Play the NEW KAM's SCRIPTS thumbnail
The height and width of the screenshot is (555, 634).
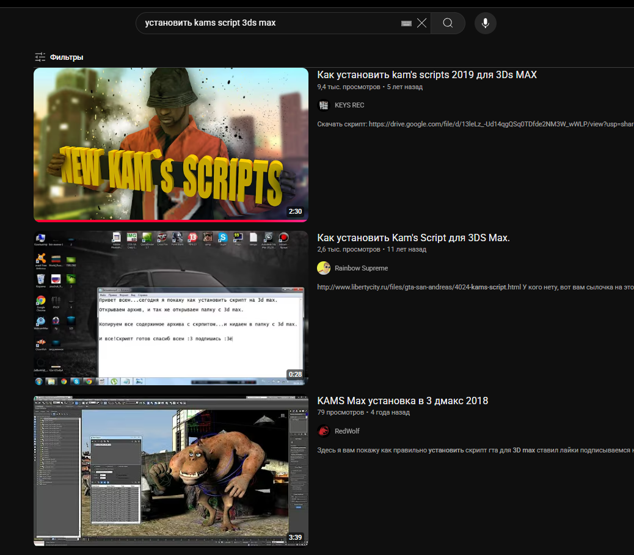pos(171,145)
